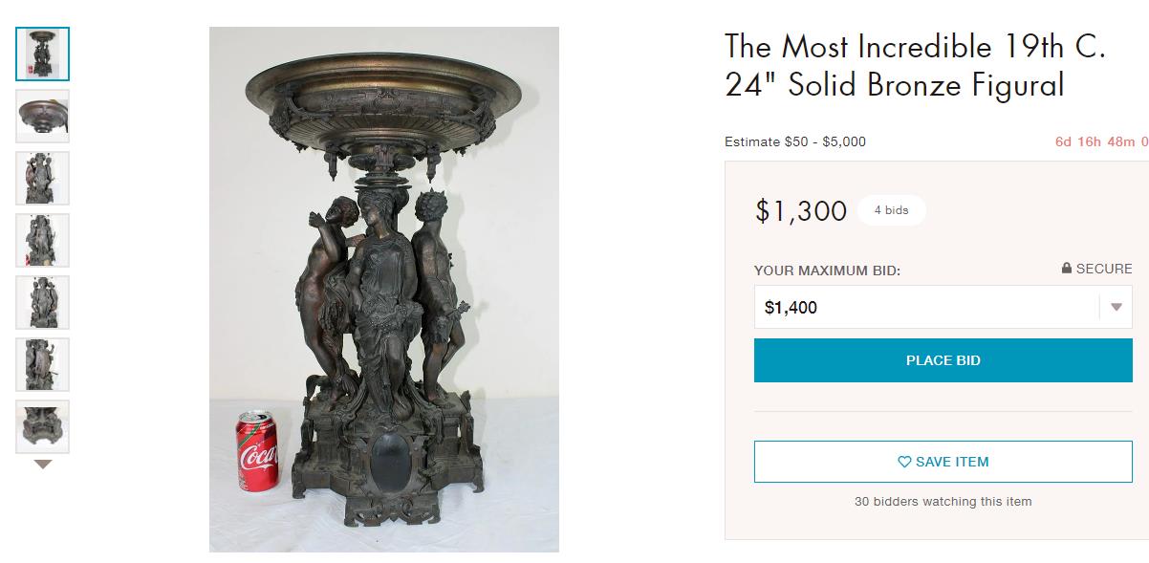
Task: Click the main bronze sculpture photo
Action: pyautogui.click(x=382, y=287)
